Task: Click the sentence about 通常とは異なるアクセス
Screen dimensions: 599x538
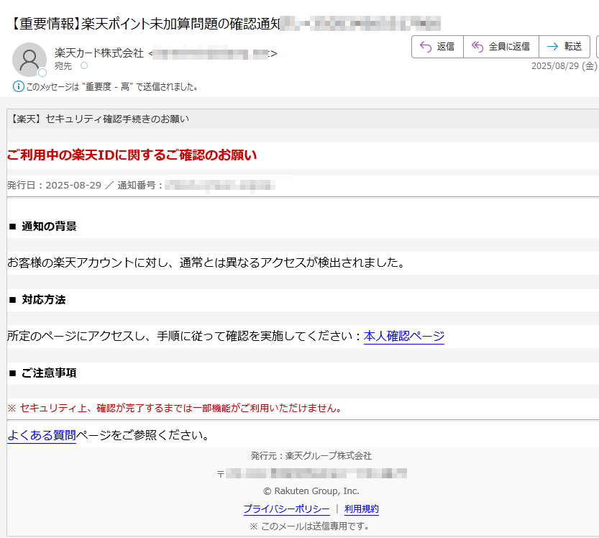Action: (206, 263)
